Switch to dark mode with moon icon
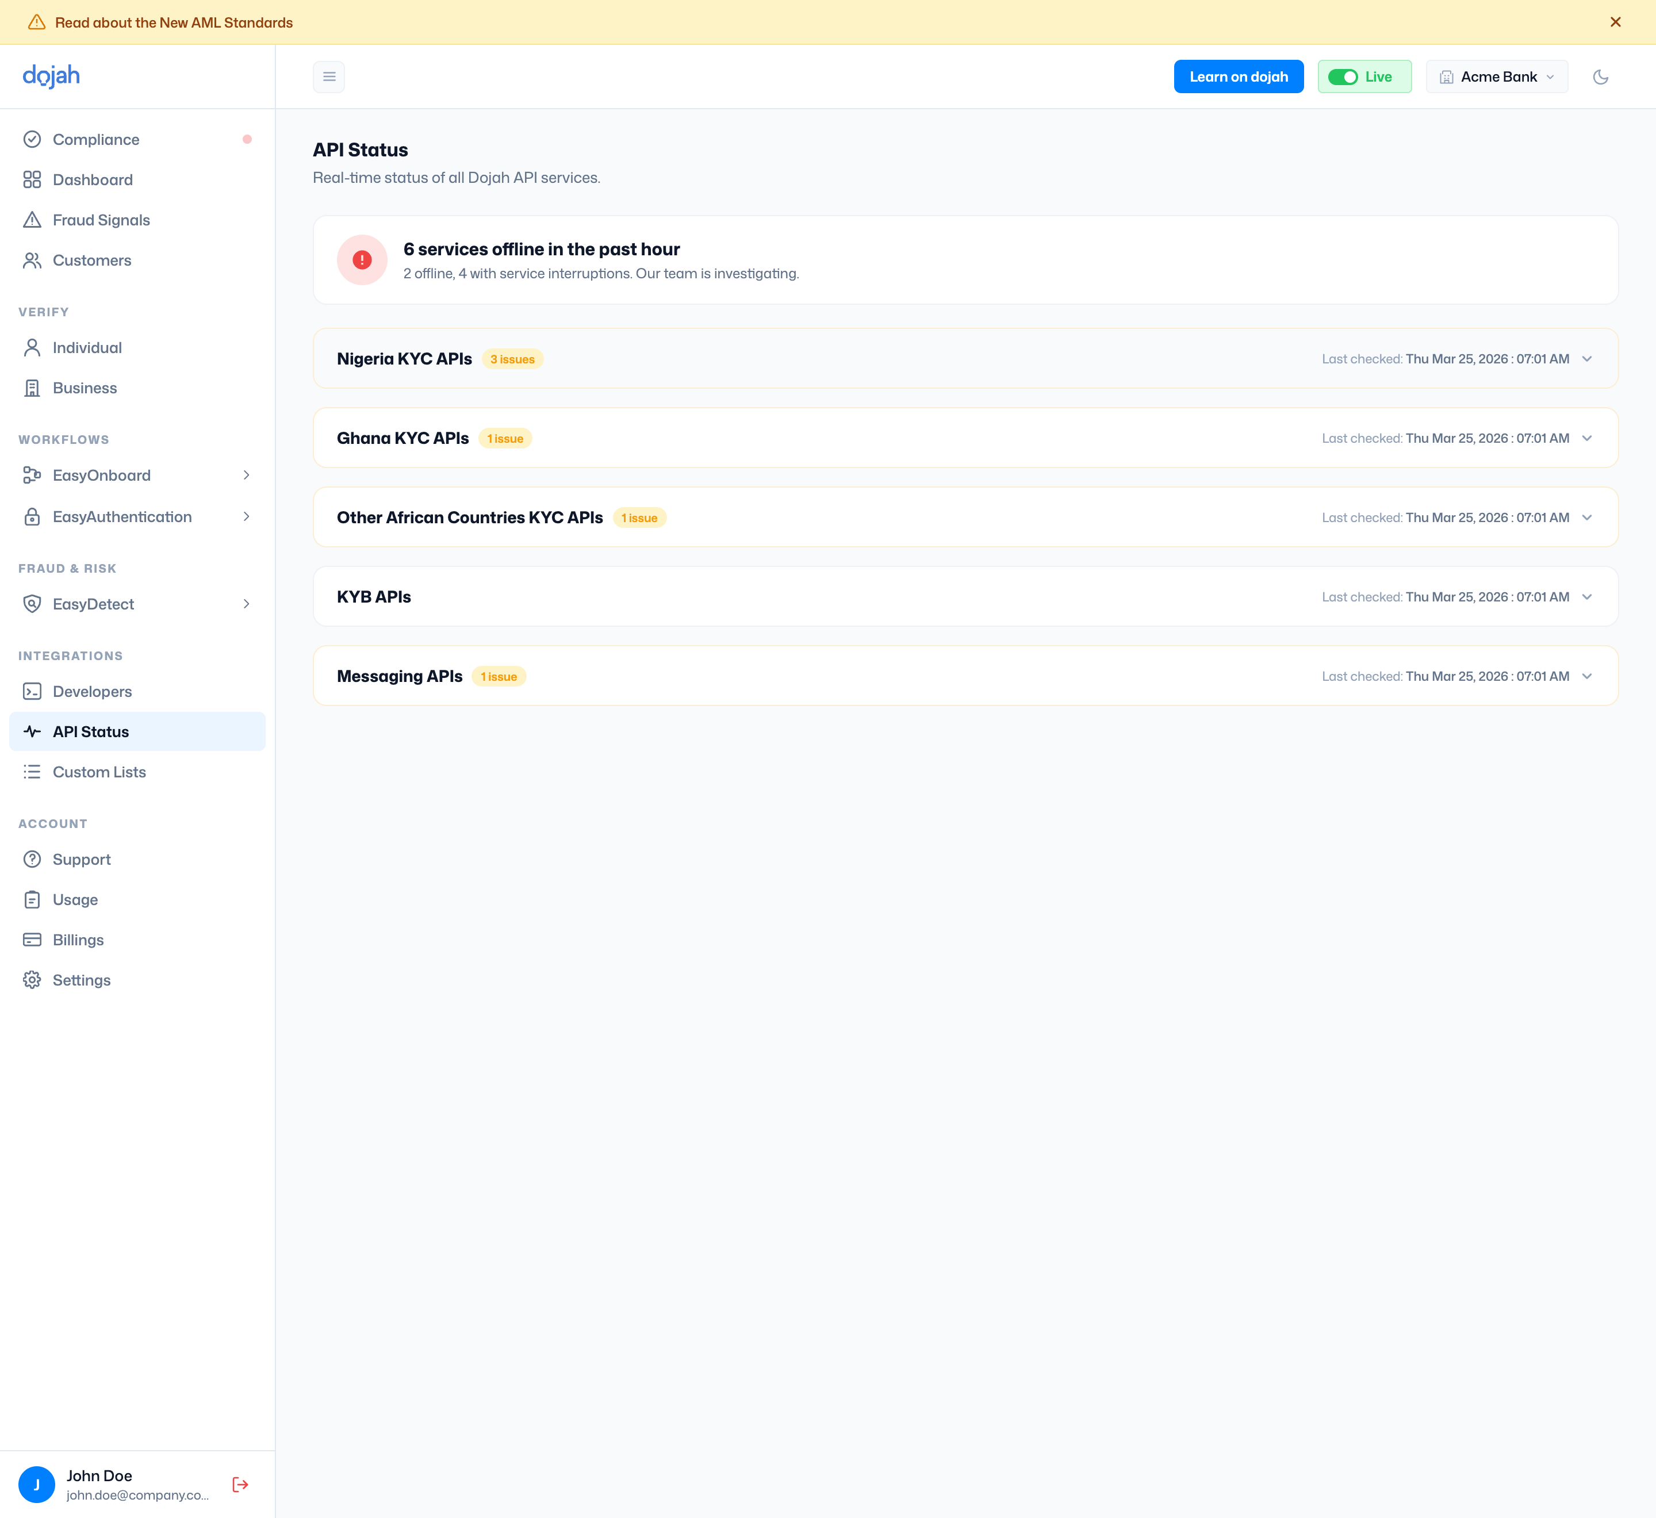The image size is (1656, 1518). click(1600, 76)
